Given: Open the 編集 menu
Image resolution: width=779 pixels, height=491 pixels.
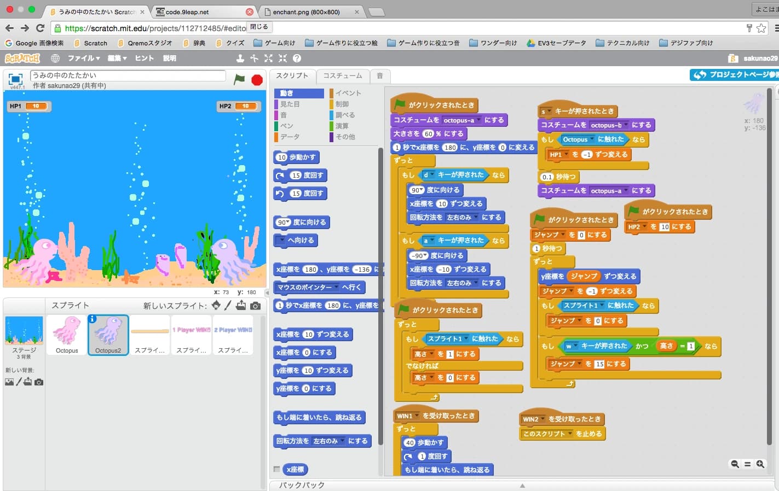Looking at the screenshot, I should (x=117, y=58).
